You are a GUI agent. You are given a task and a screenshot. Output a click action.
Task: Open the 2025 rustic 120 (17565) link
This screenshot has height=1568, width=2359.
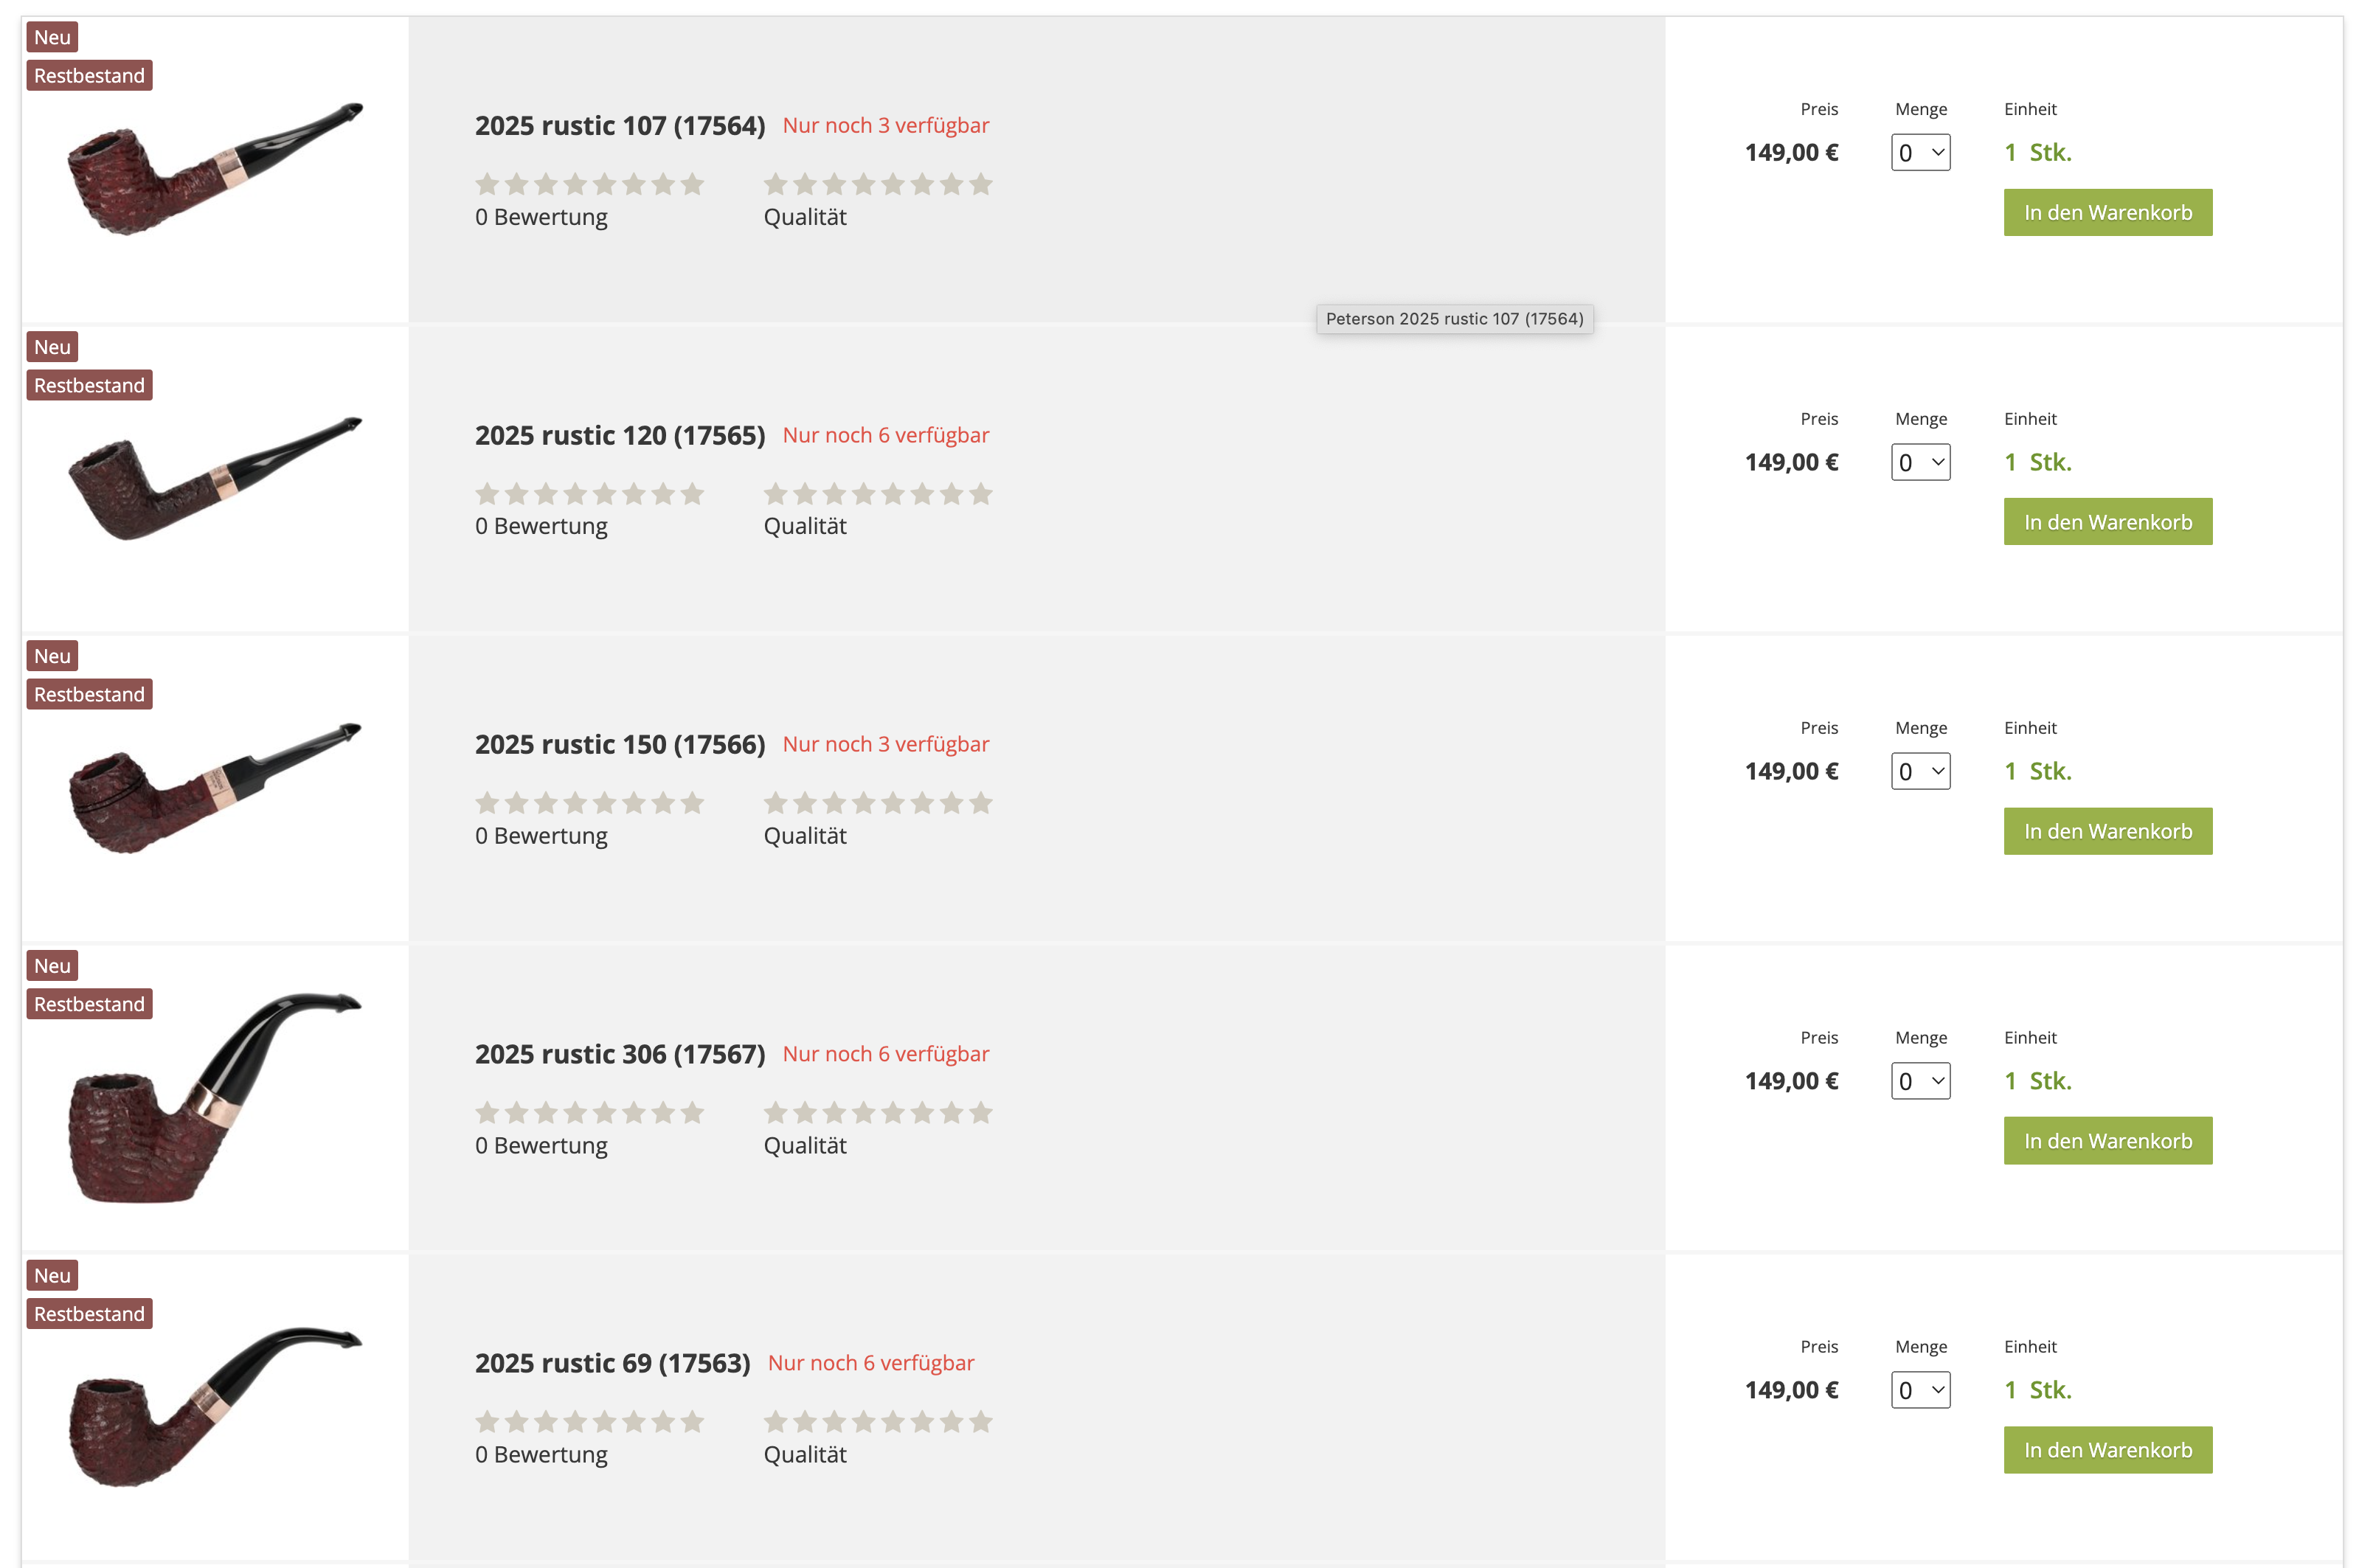point(619,436)
